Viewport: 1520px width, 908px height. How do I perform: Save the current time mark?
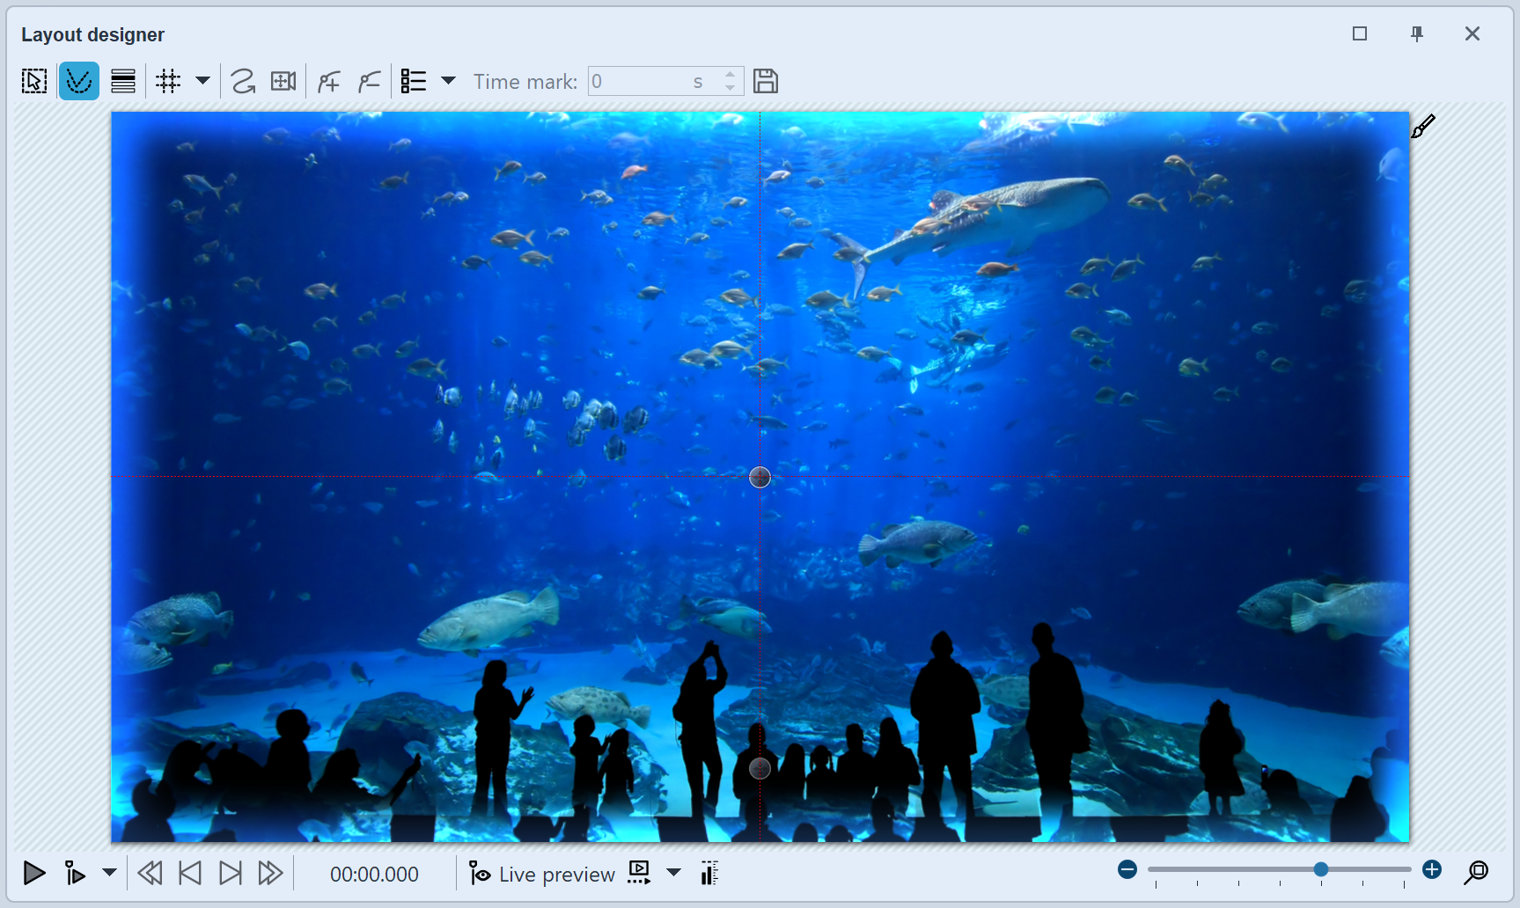click(765, 80)
